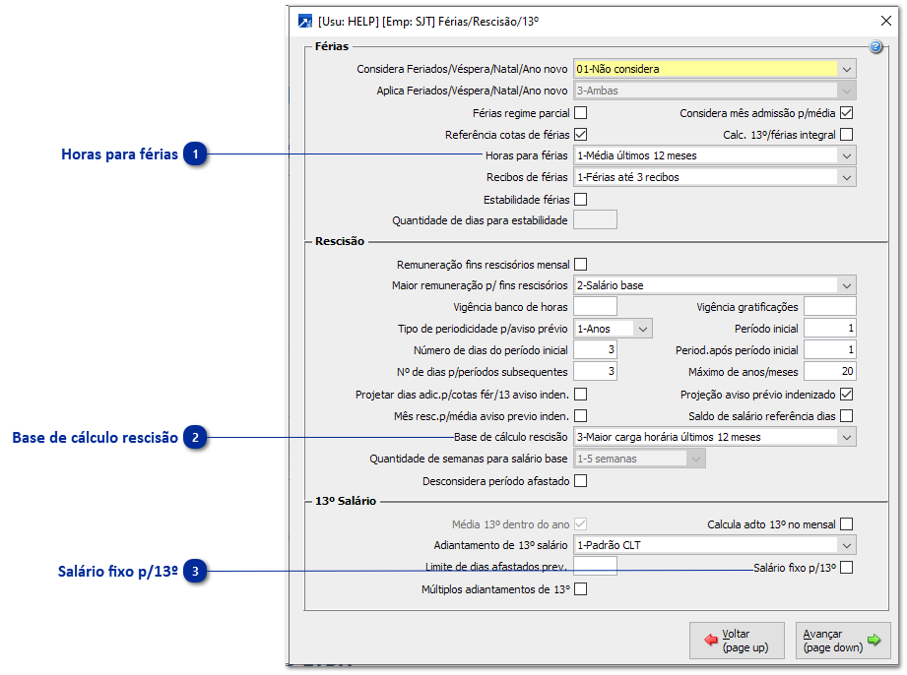Screen dimensions: 907x675
Task: Click the green arrow icon on Avançar
Action: click(x=874, y=640)
